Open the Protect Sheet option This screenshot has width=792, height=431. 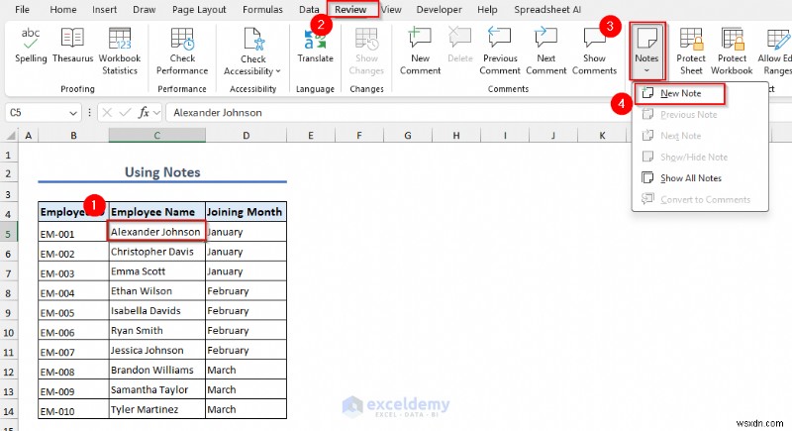coord(691,52)
